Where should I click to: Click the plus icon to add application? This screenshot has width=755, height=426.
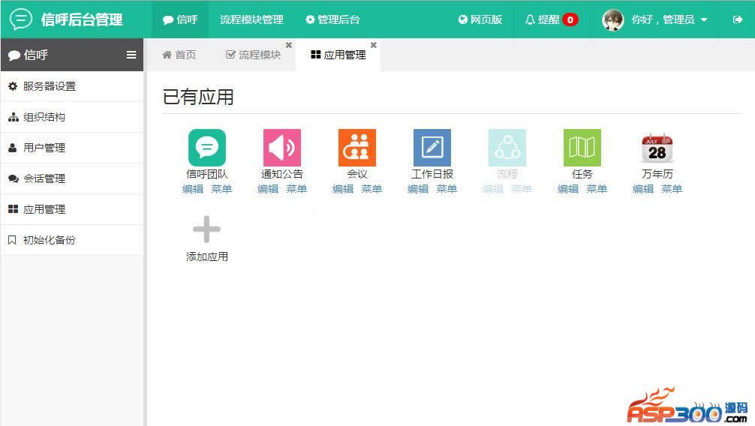(206, 229)
